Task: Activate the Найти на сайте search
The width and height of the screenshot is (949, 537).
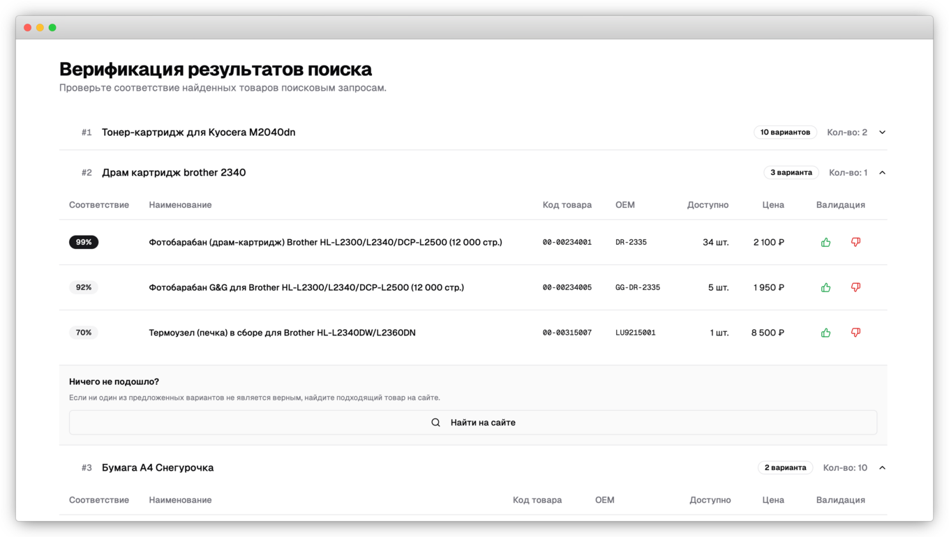Action: [x=472, y=422]
